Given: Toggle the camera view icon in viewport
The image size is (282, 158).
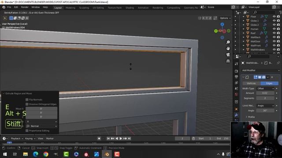Looking at the screenshot, I should tap(228, 54).
